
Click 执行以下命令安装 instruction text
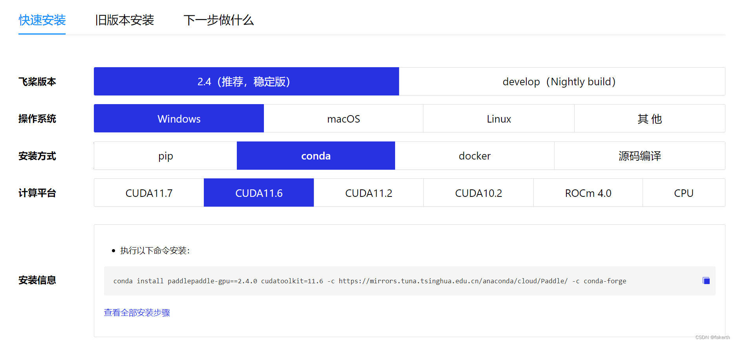(x=155, y=250)
